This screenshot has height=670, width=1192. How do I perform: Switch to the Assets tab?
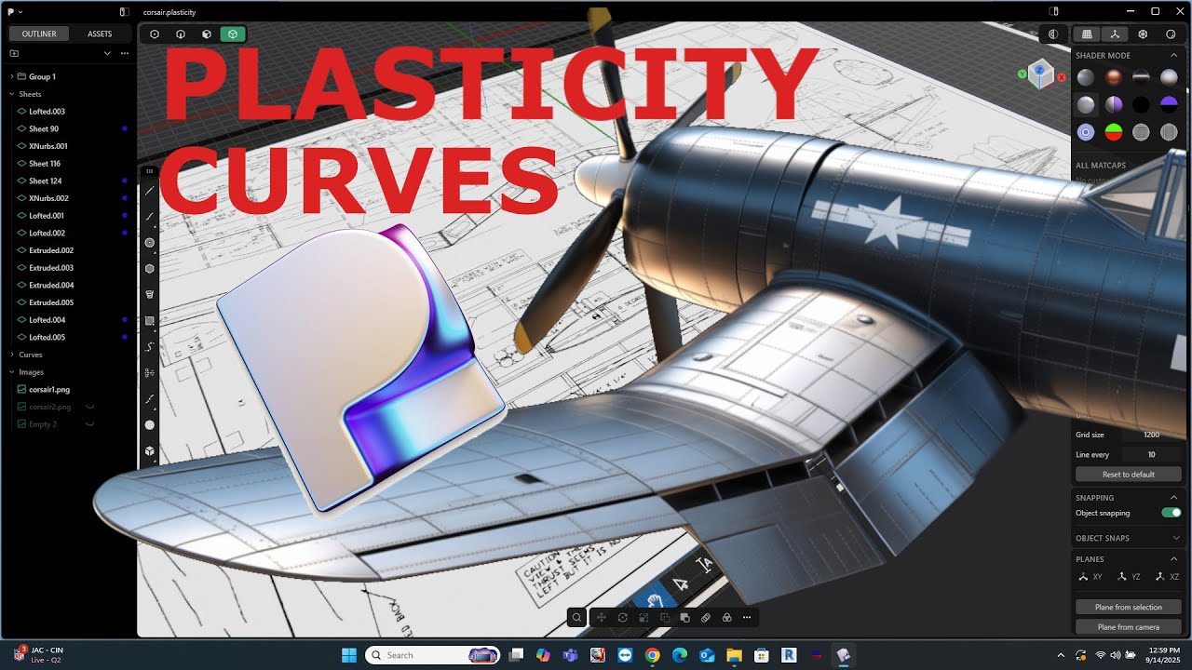[x=100, y=33]
